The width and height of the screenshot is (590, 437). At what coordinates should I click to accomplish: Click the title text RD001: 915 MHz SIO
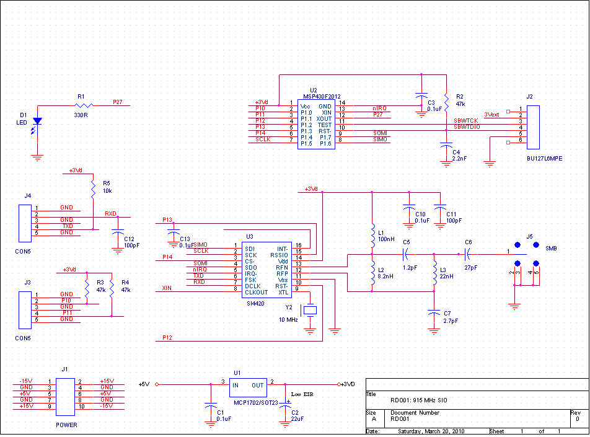click(418, 400)
